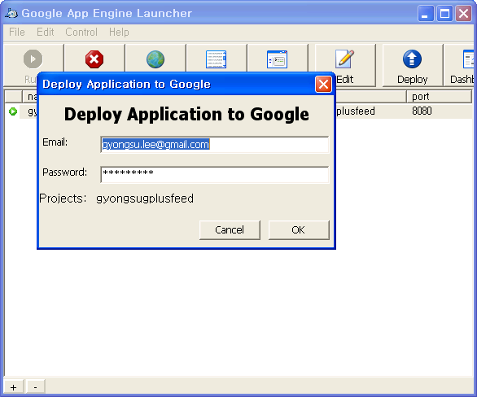Minimize the Launcher window

pos(426,13)
